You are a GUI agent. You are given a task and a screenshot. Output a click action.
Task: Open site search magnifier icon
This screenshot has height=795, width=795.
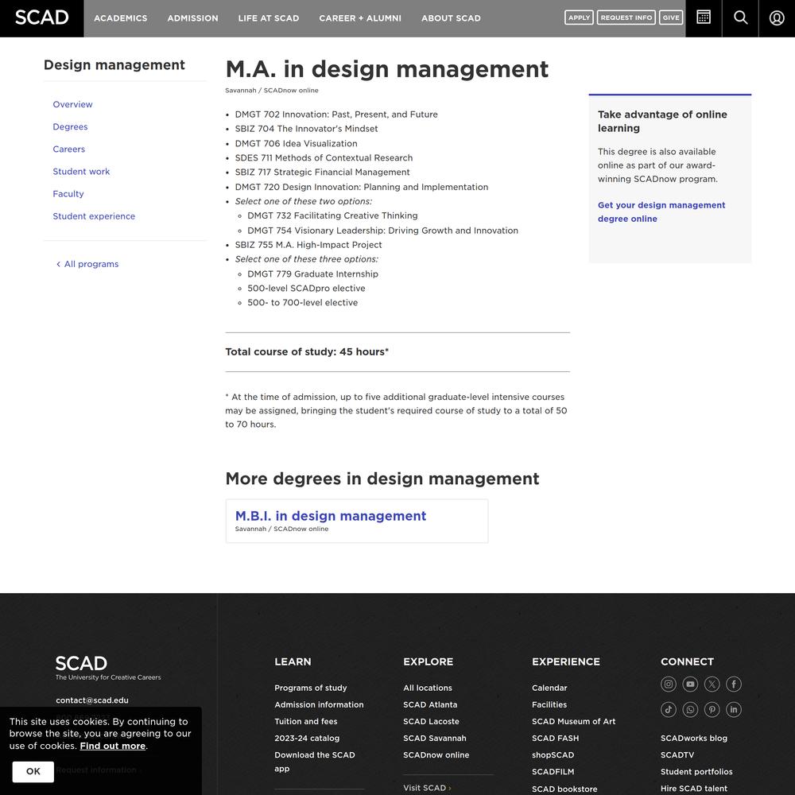[740, 17]
